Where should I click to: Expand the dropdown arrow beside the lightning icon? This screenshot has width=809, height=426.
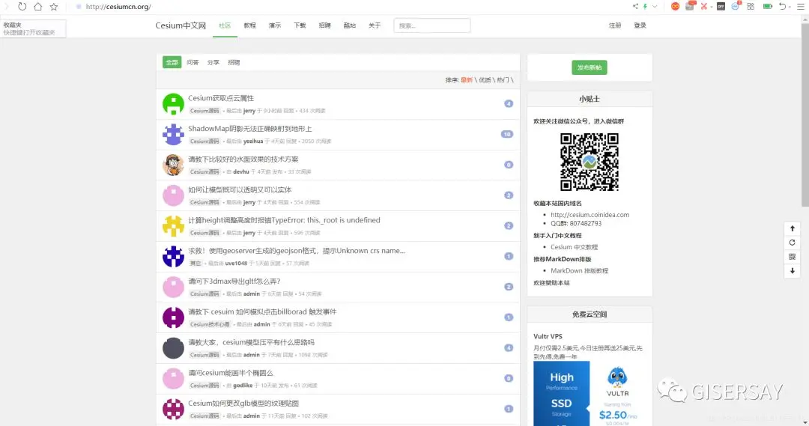point(655,6)
